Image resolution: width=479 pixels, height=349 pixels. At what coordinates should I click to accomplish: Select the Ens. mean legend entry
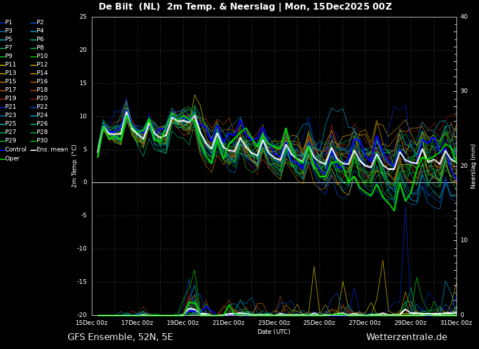tap(52, 150)
